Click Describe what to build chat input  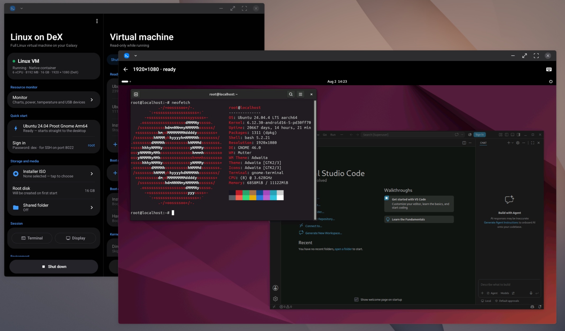pos(509,285)
